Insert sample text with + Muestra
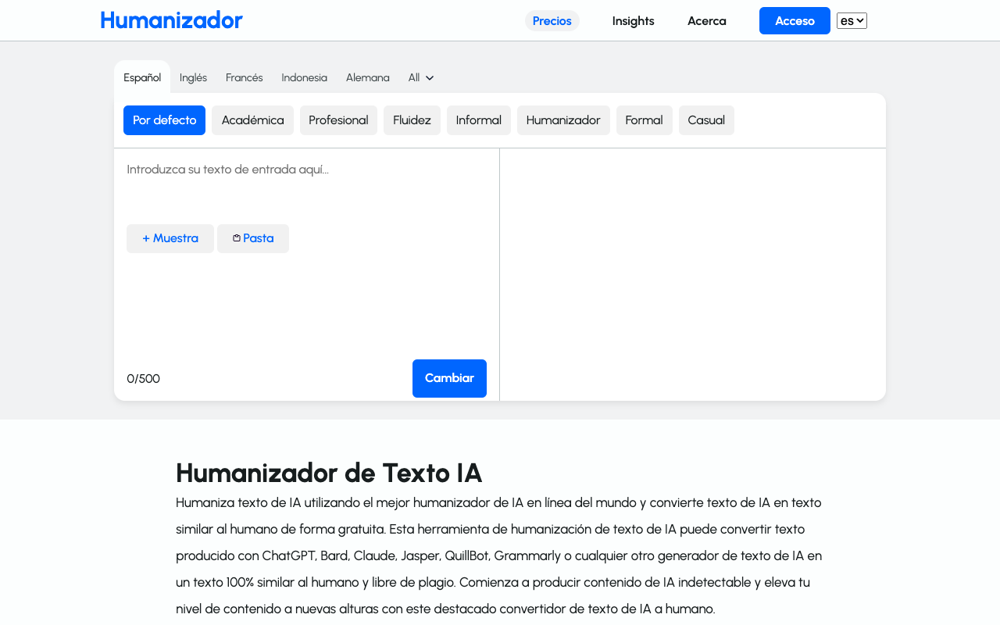The image size is (1000, 625). pos(170,238)
